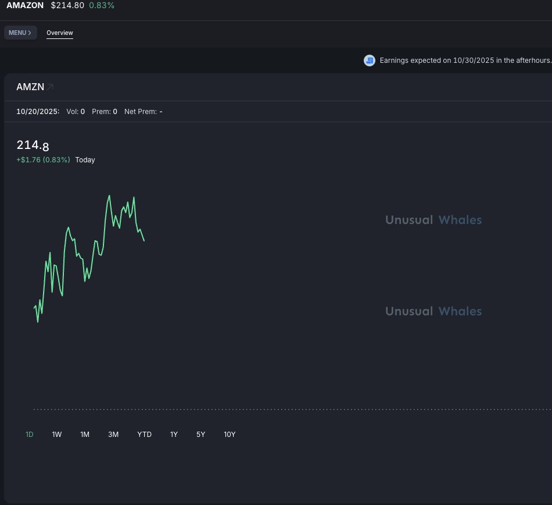Click the upper Unusual Whales watermark
This screenshot has height=505, width=552.
pyautogui.click(x=433, y=220)
